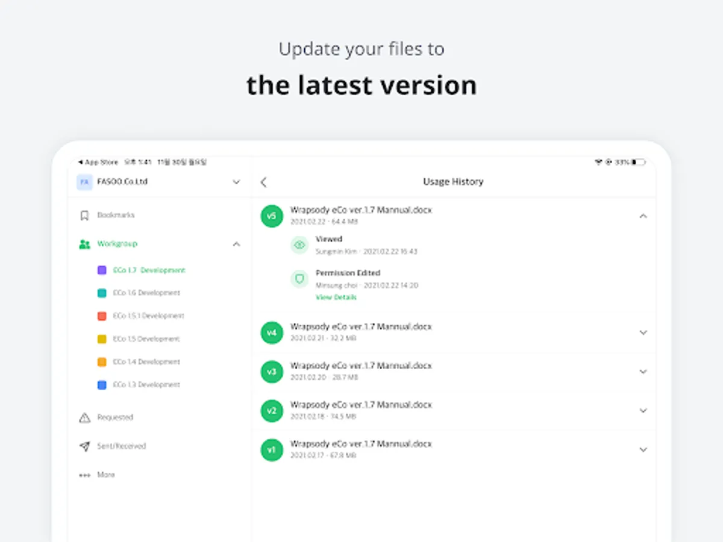Viewport: 723px width, 542px height.
Task: Click the Viewed eye icon
Action: click(299, 245)
